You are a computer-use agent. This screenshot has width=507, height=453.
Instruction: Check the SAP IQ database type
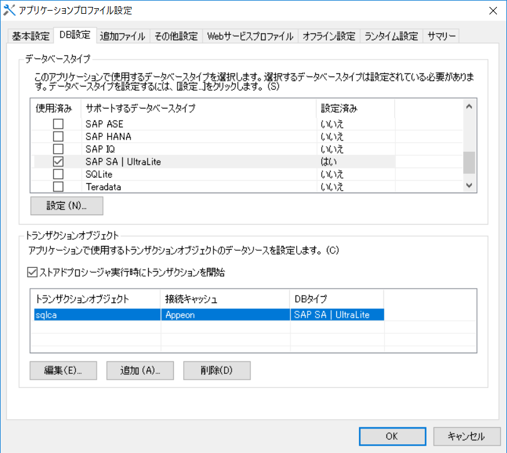point(58,149)
